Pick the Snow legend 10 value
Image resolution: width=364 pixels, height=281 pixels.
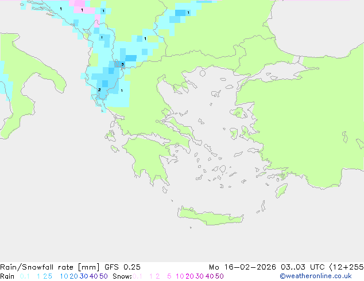180,276
